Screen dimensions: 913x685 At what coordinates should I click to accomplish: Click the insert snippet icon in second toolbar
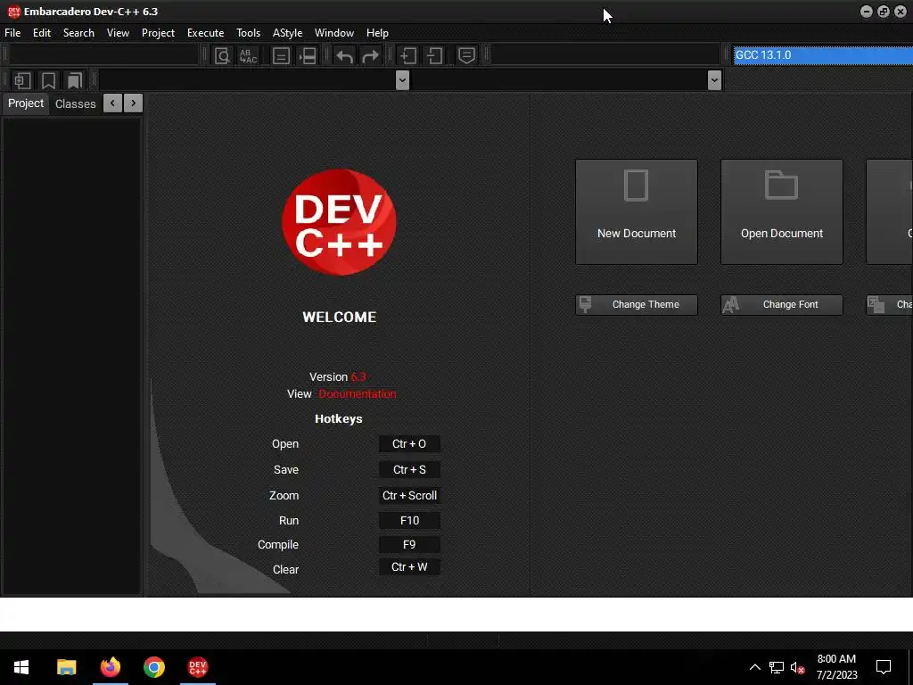(22, 80)
